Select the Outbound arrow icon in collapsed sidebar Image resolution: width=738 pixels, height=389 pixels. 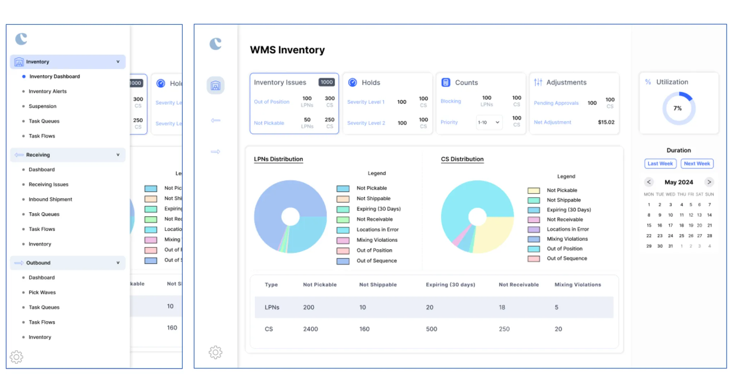[x=215, y=151]
